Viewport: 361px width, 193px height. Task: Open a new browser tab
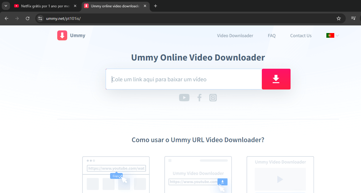tap(156, 6)
